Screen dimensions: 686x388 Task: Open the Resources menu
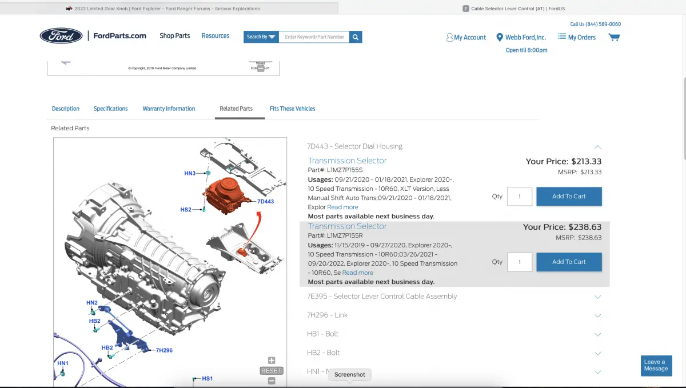click(x=216, y=35)
